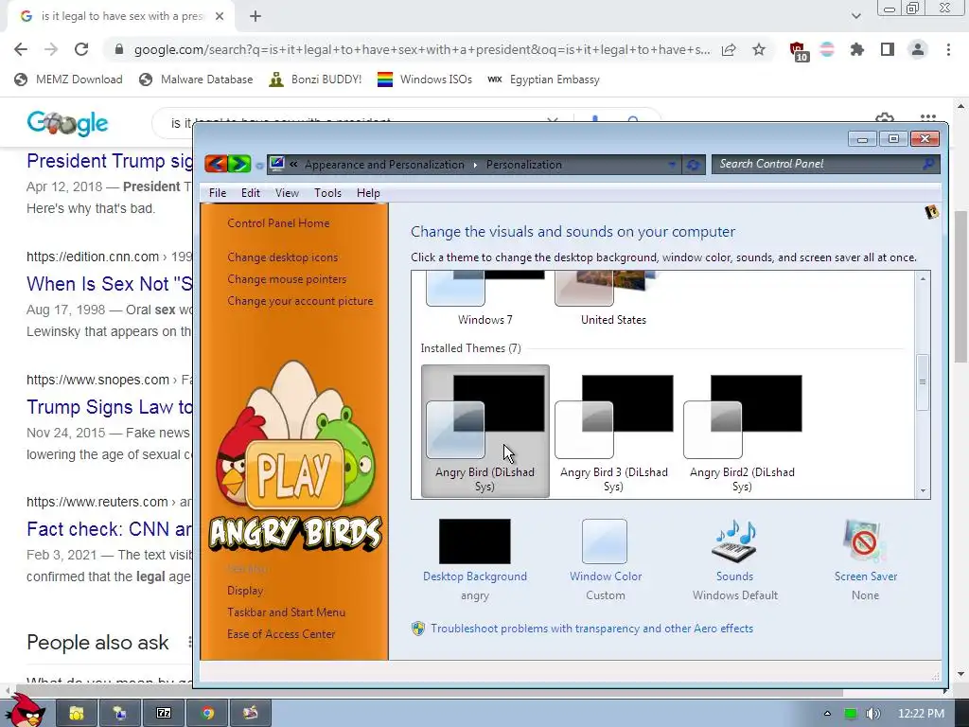Select Angry Bird2 (DiLshad Sys) theme
This screenshot has height=727, width=969.
pyautogui.click(x=742, y=431)
